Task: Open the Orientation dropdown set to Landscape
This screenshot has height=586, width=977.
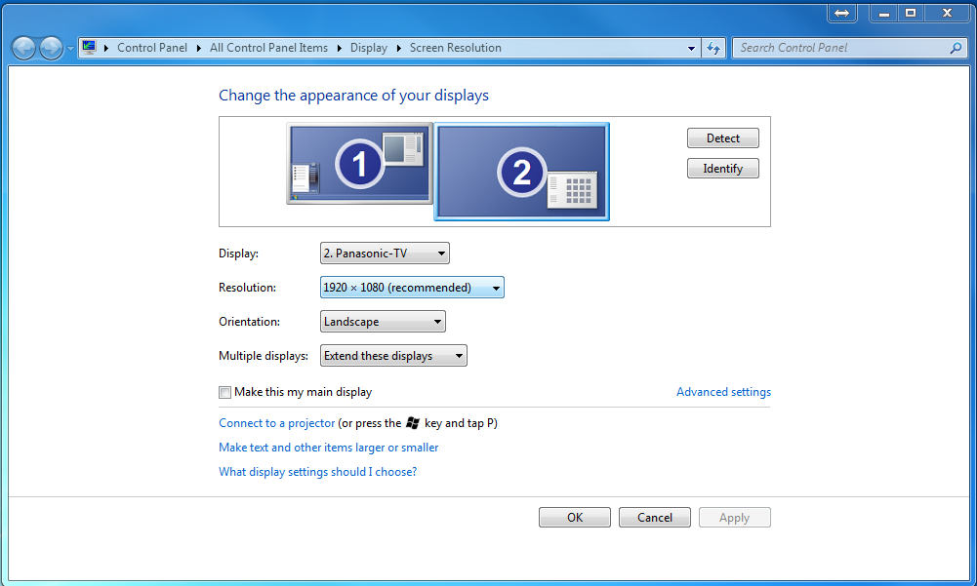Action: [383, 322]
